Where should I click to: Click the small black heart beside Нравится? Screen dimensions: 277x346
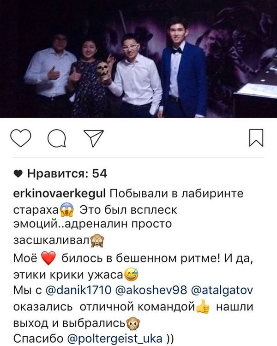click(x=18, y=174)
